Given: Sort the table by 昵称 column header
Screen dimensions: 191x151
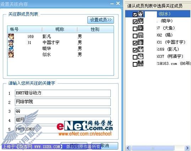Looking at the screenshot, I should click(x=60, y=29).
